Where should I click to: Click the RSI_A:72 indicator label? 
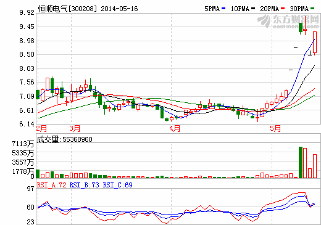point(52,185)
